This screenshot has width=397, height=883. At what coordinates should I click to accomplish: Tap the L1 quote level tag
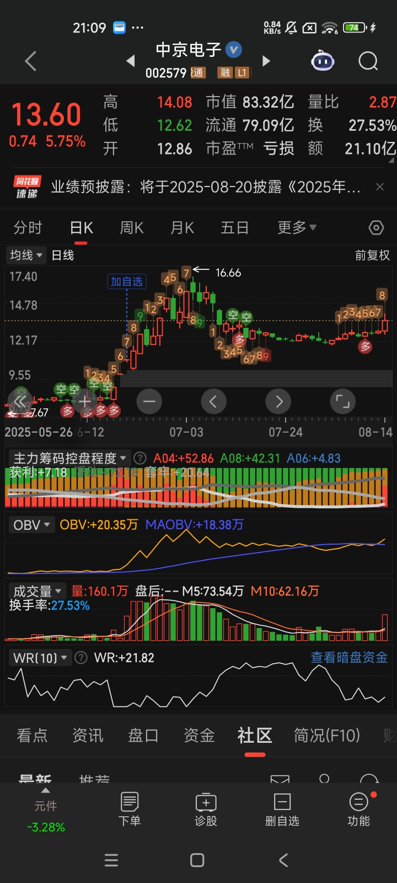click(242, 72)
